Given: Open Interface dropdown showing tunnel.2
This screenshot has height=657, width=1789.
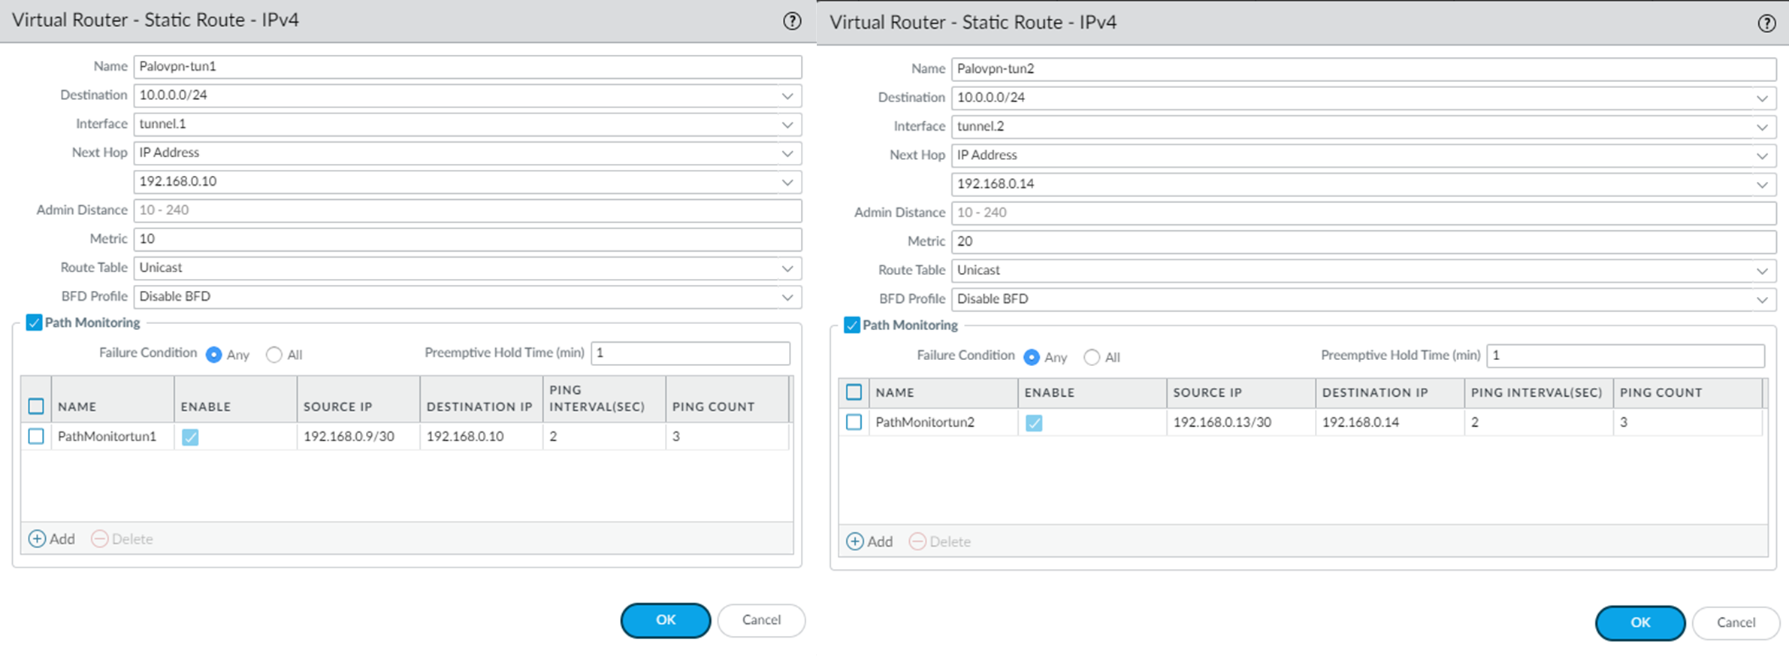Looking at the screenshot, I should point(1762,126).
